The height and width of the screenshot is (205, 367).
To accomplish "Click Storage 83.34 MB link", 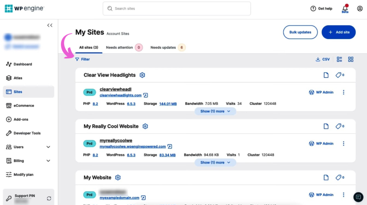I will 167,155.
